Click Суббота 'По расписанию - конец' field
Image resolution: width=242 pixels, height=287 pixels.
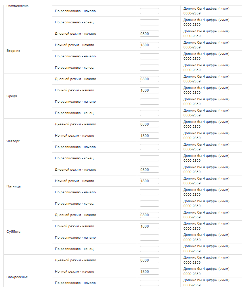tap(150, 249)
